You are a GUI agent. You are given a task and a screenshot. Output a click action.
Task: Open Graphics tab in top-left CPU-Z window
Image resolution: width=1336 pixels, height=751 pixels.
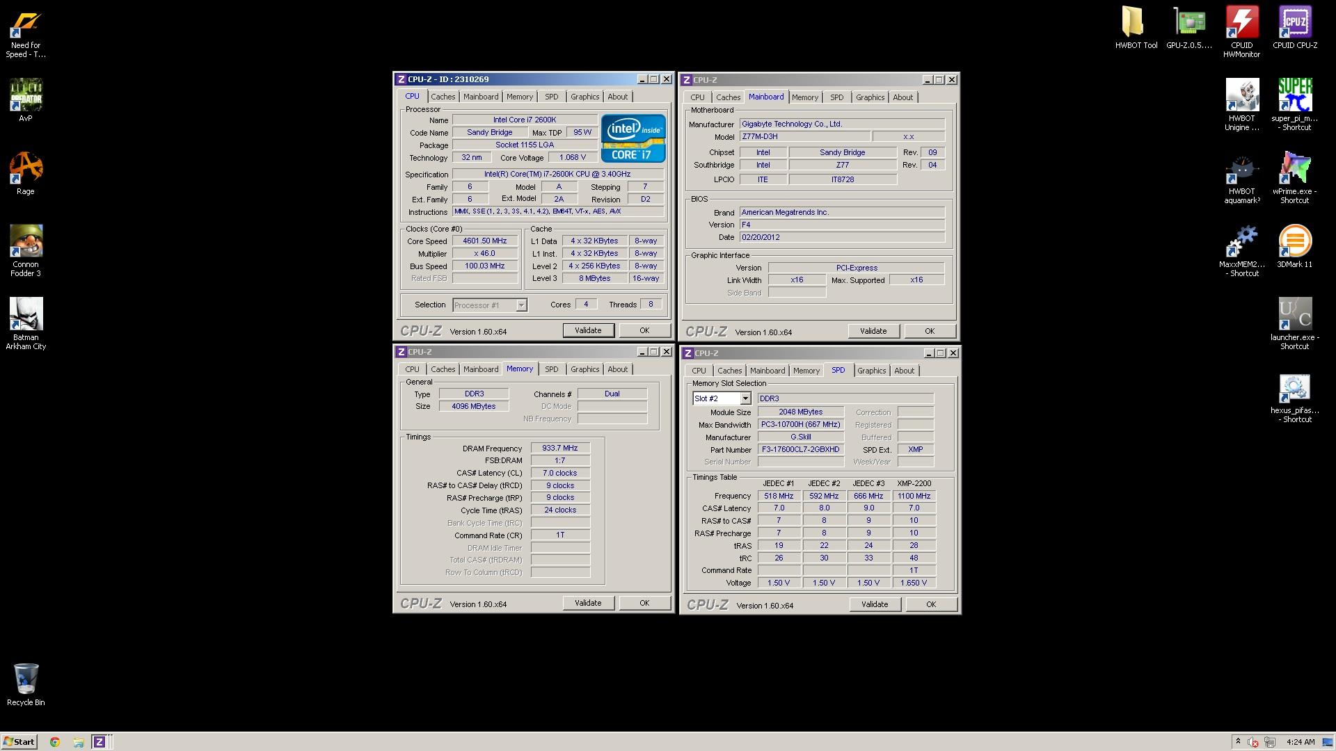584,97
